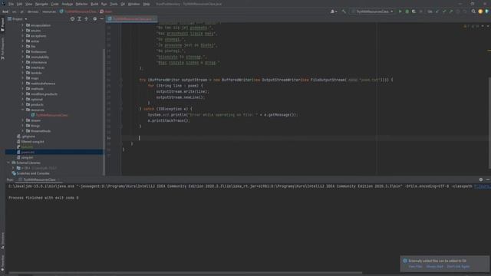Collapse all nodes in Project panel
Viewport: 491px width, 276px height.
click(87, 18)
